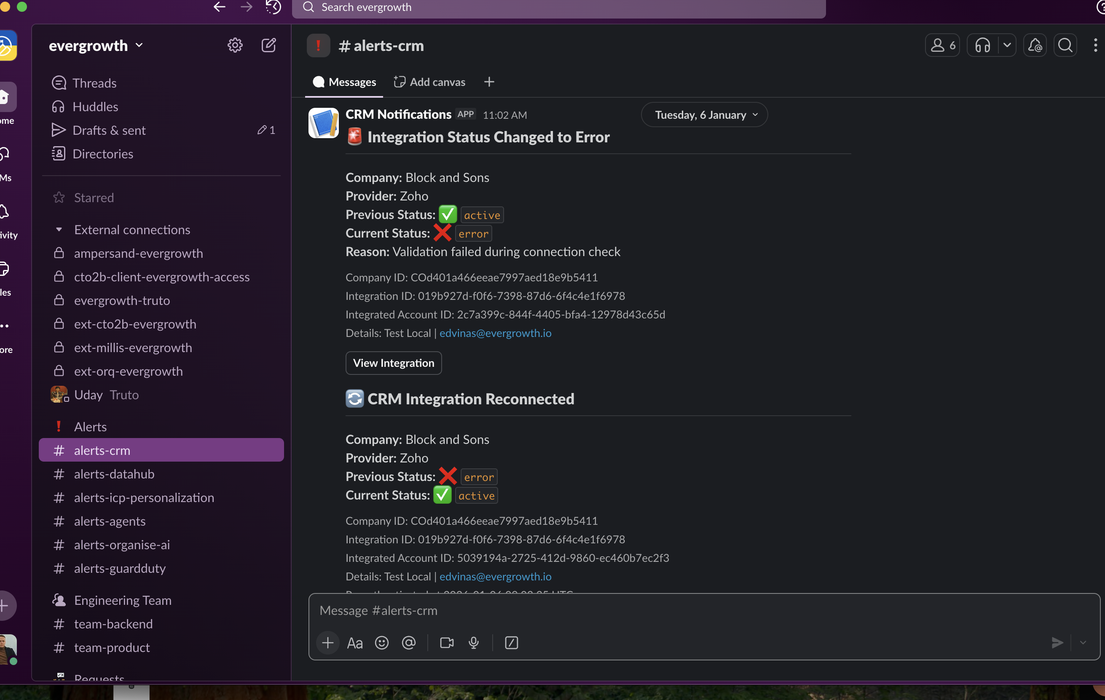
Task: Open the sidebar settings sliders icon
Action: 235,45
